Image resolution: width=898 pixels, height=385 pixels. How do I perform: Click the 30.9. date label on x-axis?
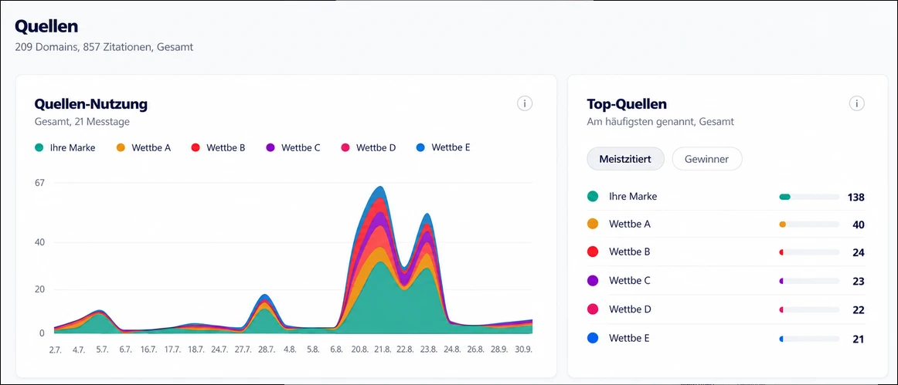click(x=523, y=349)
